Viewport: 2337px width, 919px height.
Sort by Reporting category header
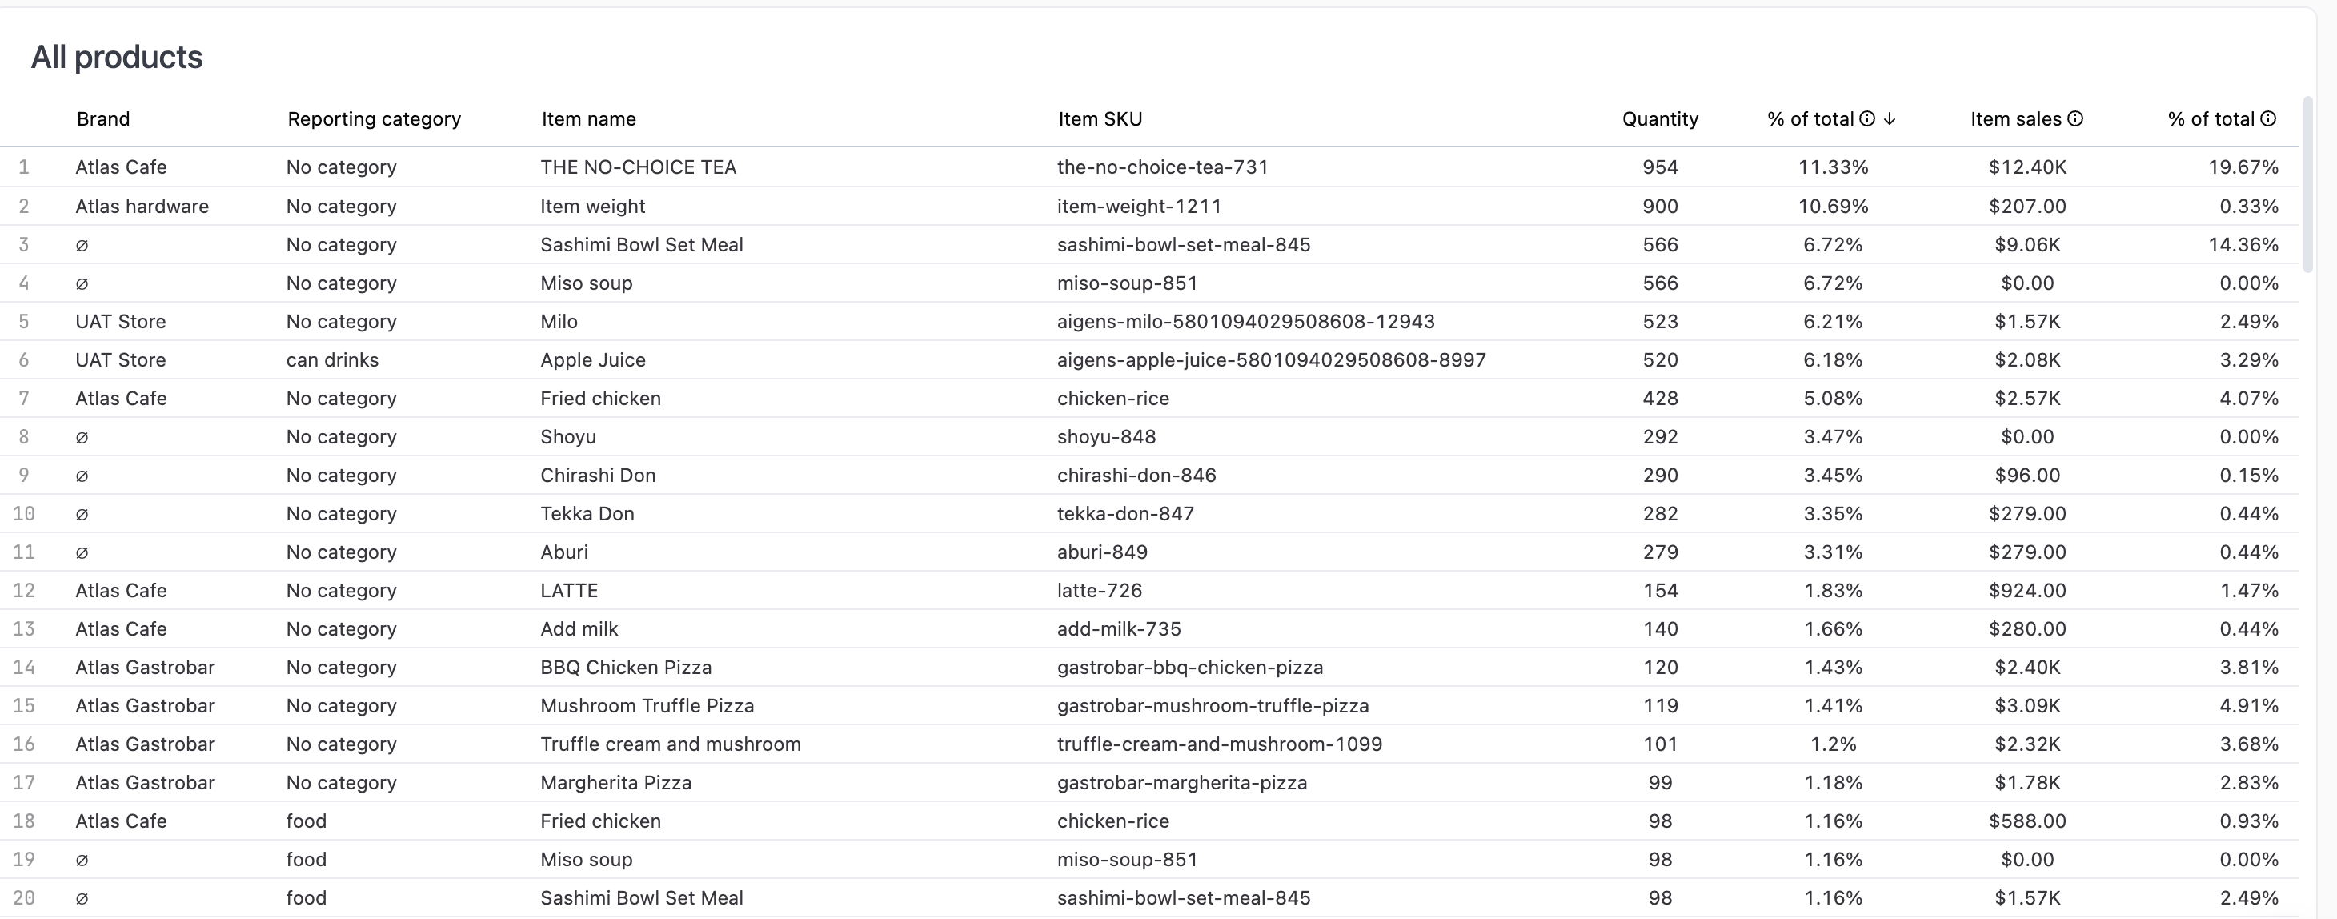click(x=374, y=118)
